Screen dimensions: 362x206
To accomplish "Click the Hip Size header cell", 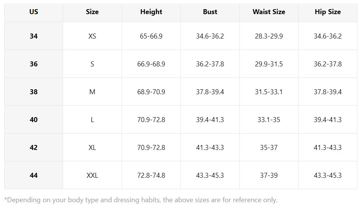I will click(x=328, y=12).
